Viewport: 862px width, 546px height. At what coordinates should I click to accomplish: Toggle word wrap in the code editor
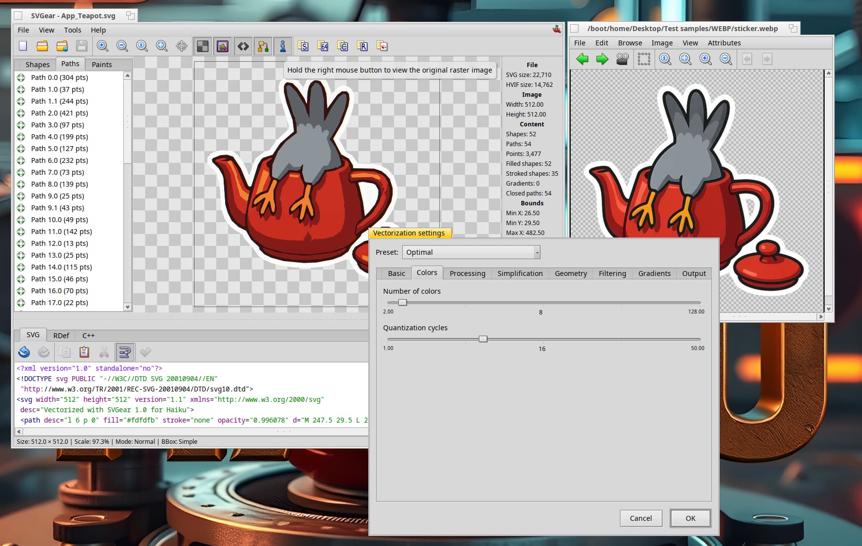(124, 352)
